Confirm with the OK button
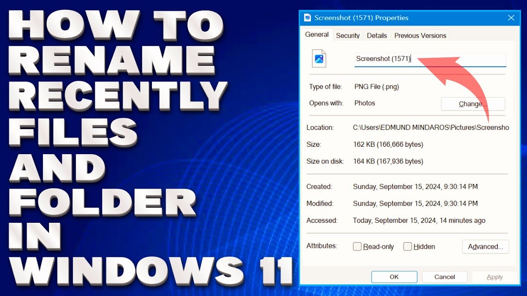527x296 pixels. pyautogui.click(x=394, y=277)
